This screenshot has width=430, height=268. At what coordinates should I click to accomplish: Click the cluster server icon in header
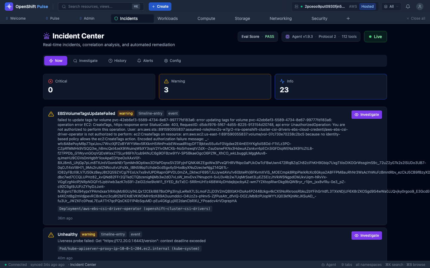(x=296, y=7)
